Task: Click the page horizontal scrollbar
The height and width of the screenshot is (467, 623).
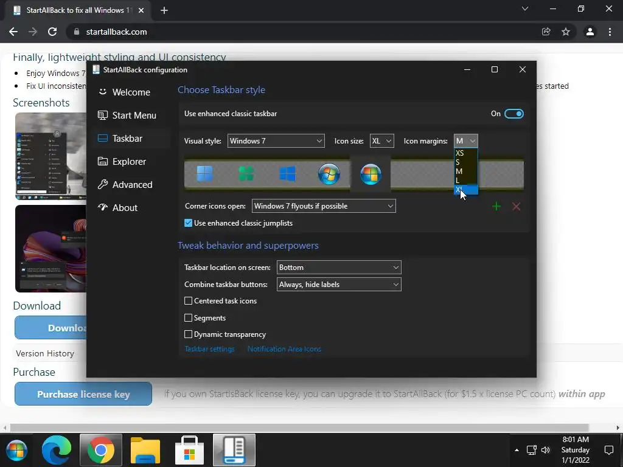Action: (299, 427)
